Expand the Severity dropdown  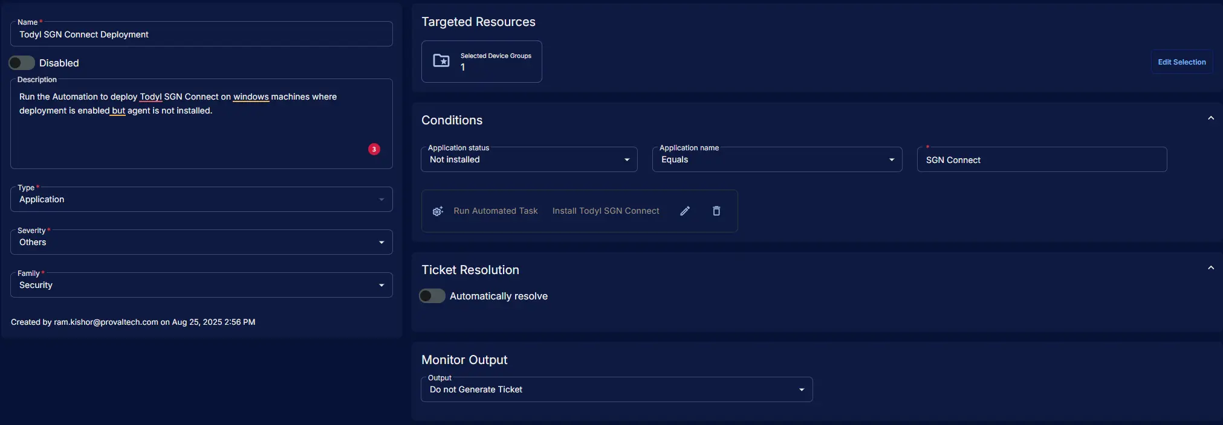click(201, 242)
